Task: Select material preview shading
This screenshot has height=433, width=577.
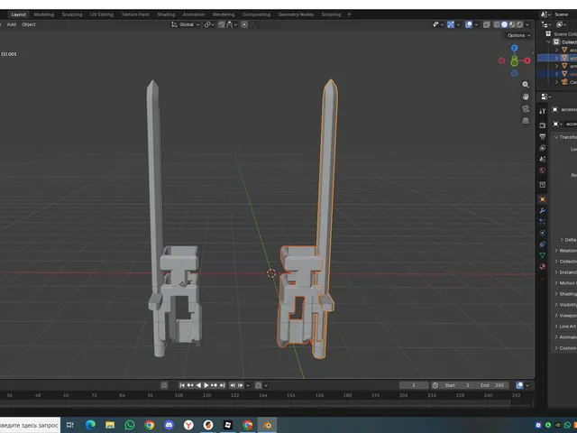Action: (x=512, y=24)
